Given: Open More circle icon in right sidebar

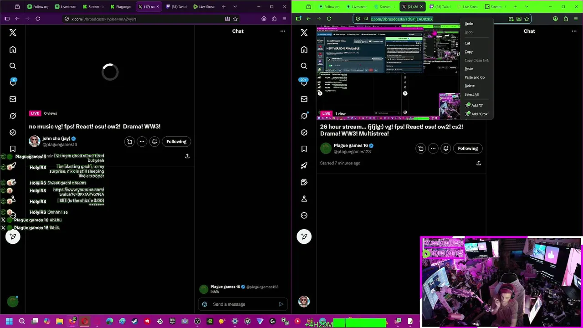Looking at the screenshot, I should pos(304,215).
